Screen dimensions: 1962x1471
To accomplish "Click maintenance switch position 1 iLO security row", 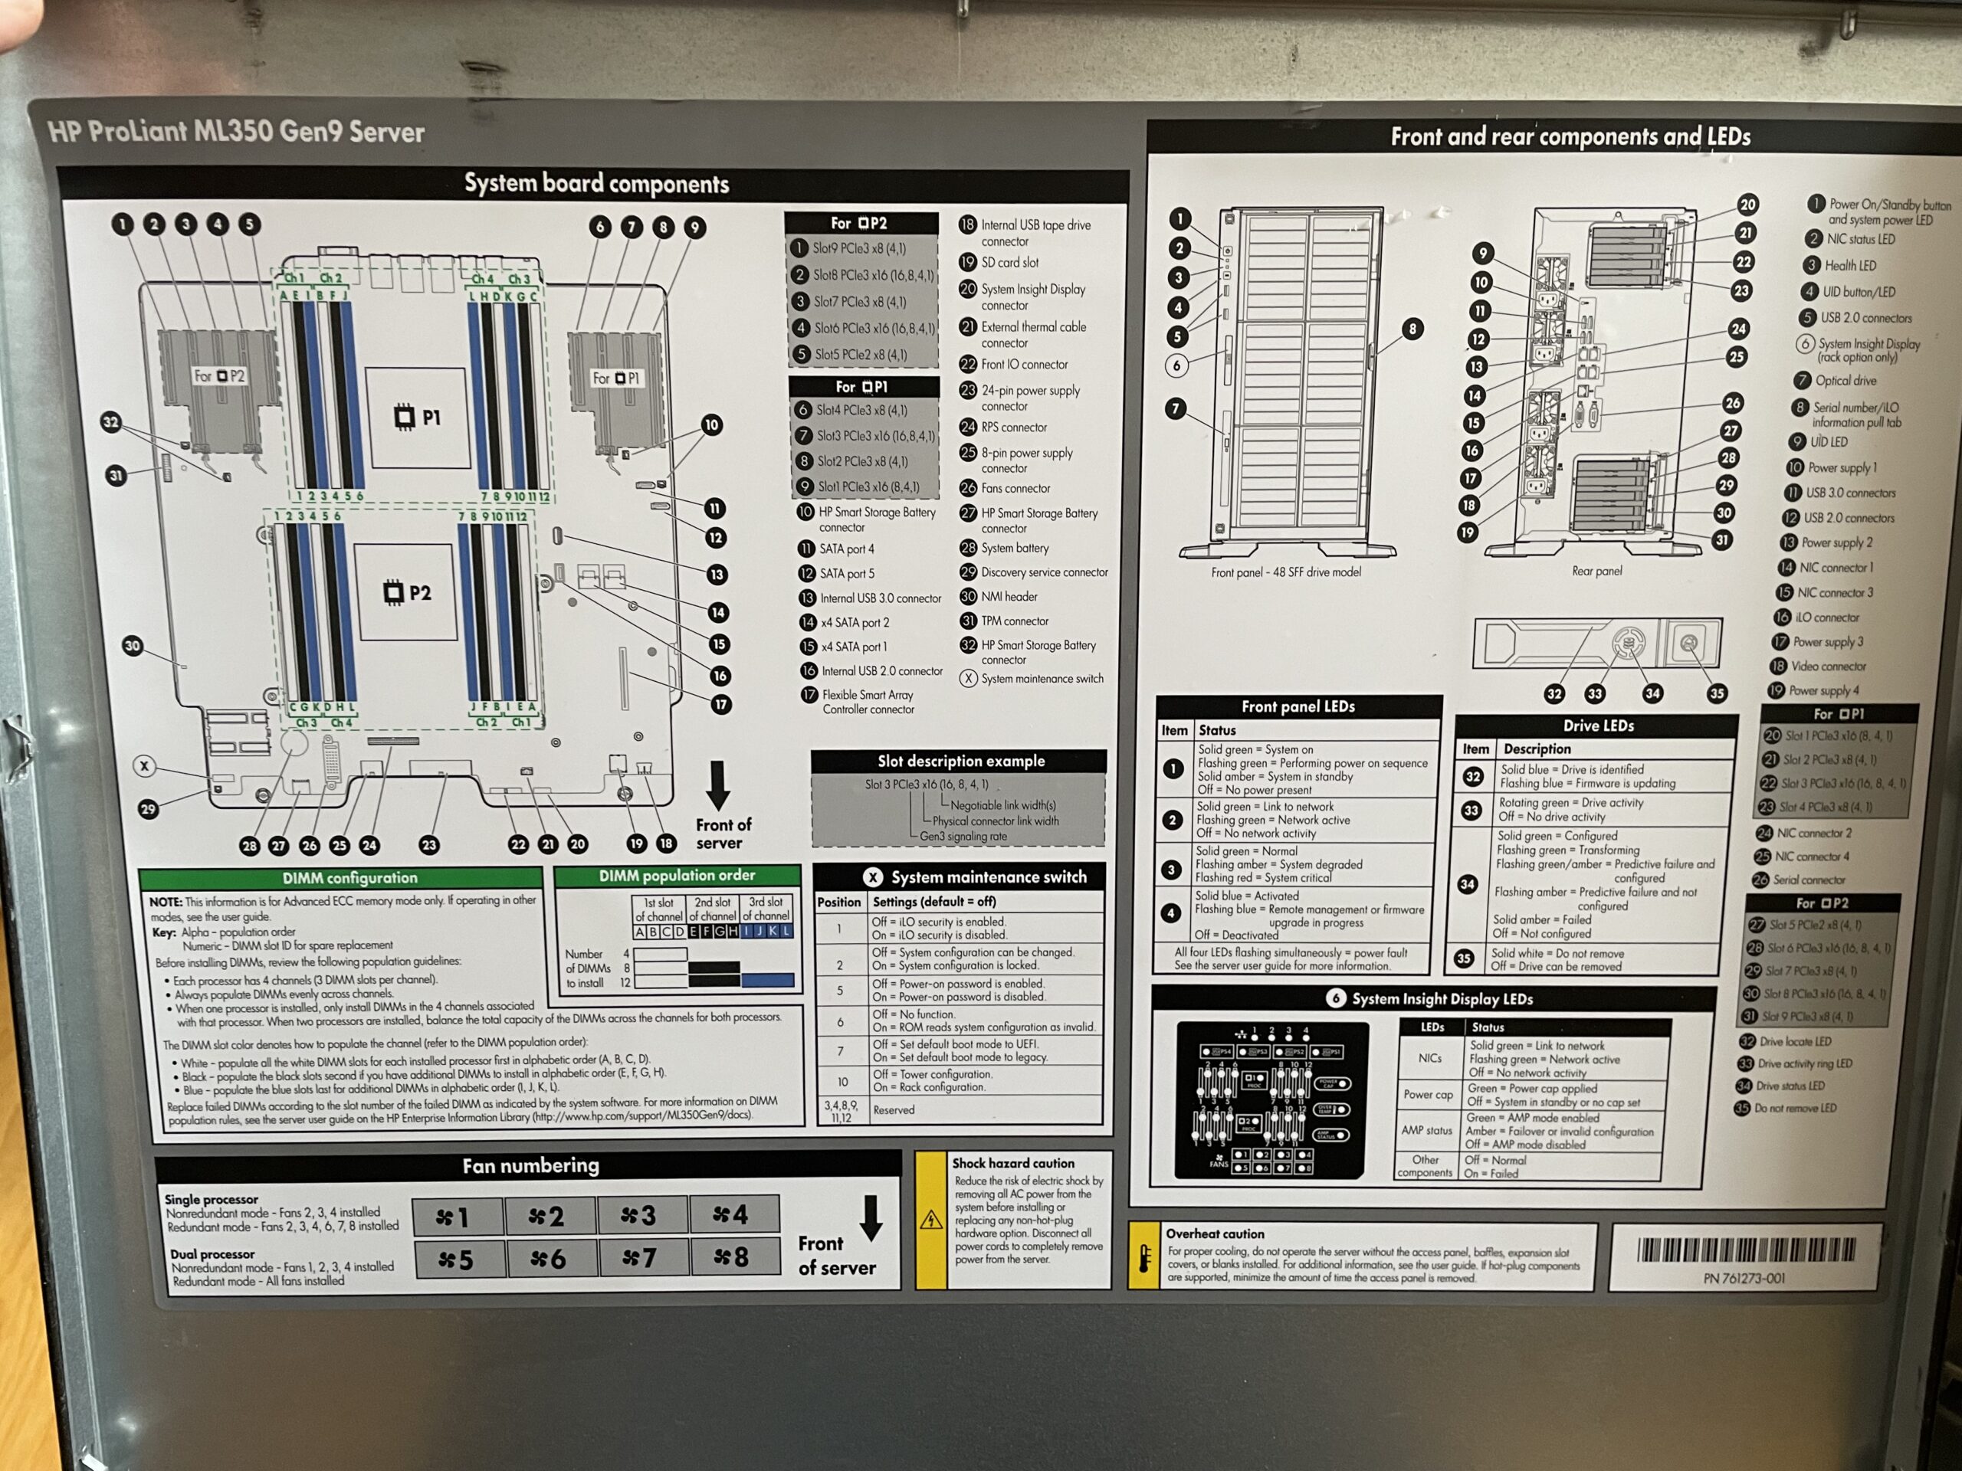I will coord(959,928).
